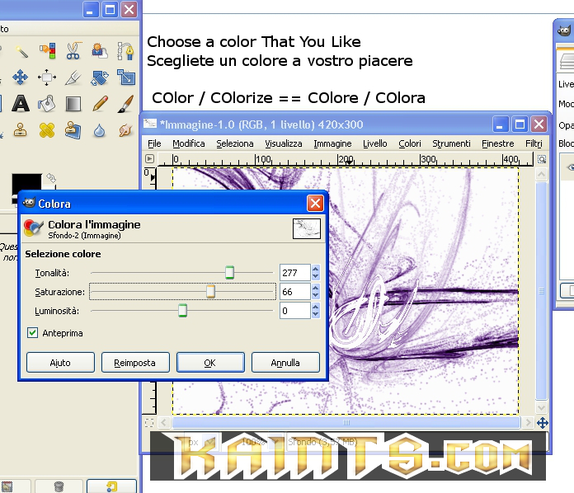574x493 pixels.
Task: Click the Tonalità value field showing 277
Action: [295, 273]
